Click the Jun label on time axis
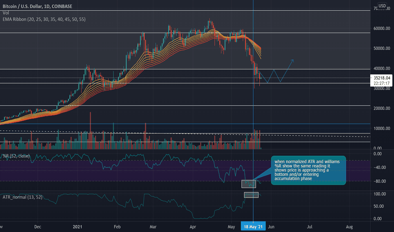This screenshot has width=394, height=232. 271,227
